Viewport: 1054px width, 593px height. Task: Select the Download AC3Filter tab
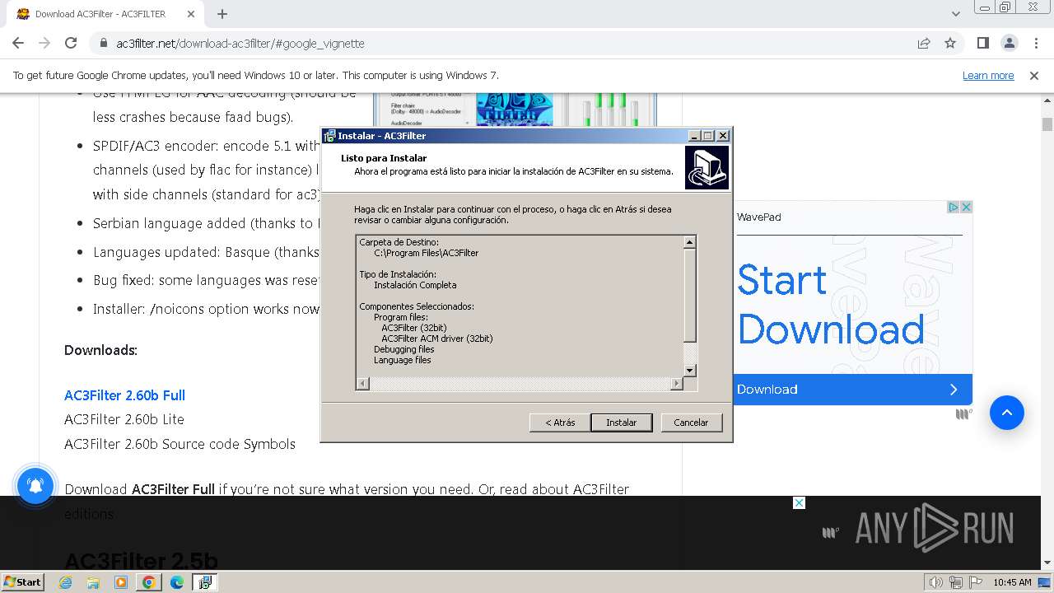click(x=100, y=14)
